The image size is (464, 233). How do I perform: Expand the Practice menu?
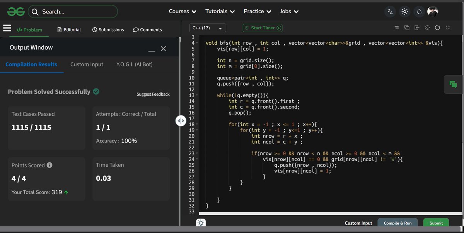pyautogui.click(x=258, y=12)
